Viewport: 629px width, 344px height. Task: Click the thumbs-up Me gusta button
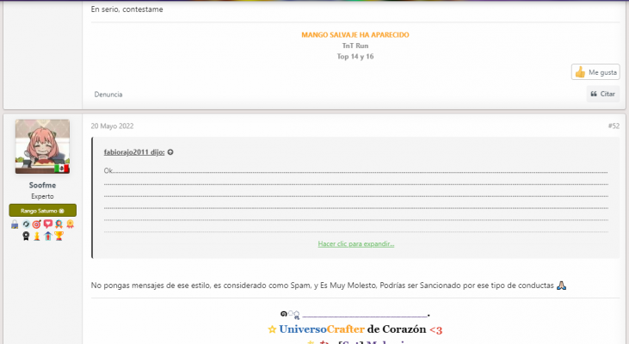[x=595, y=72]
